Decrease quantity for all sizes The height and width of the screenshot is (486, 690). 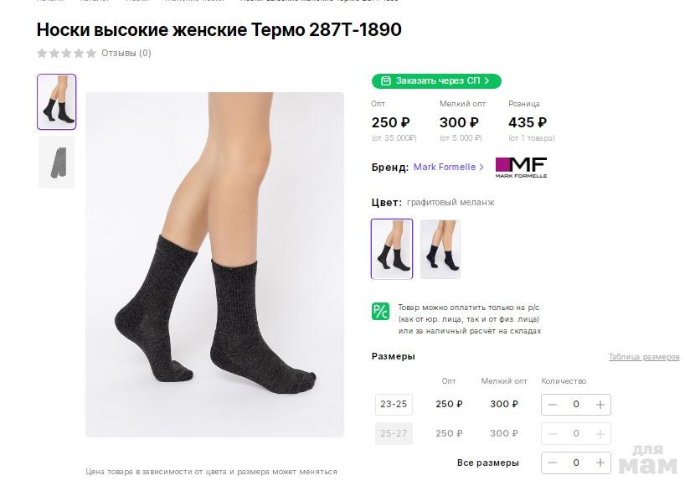(553, 463)
